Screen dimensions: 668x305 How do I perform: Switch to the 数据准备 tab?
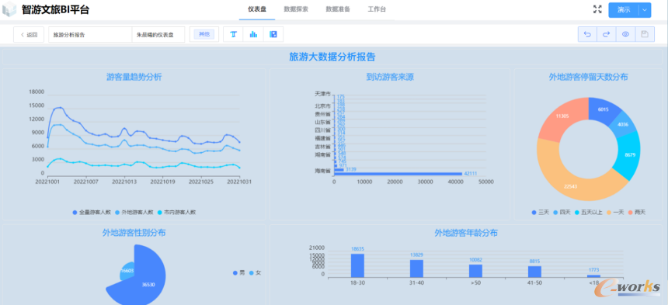[x=338, y=9]
